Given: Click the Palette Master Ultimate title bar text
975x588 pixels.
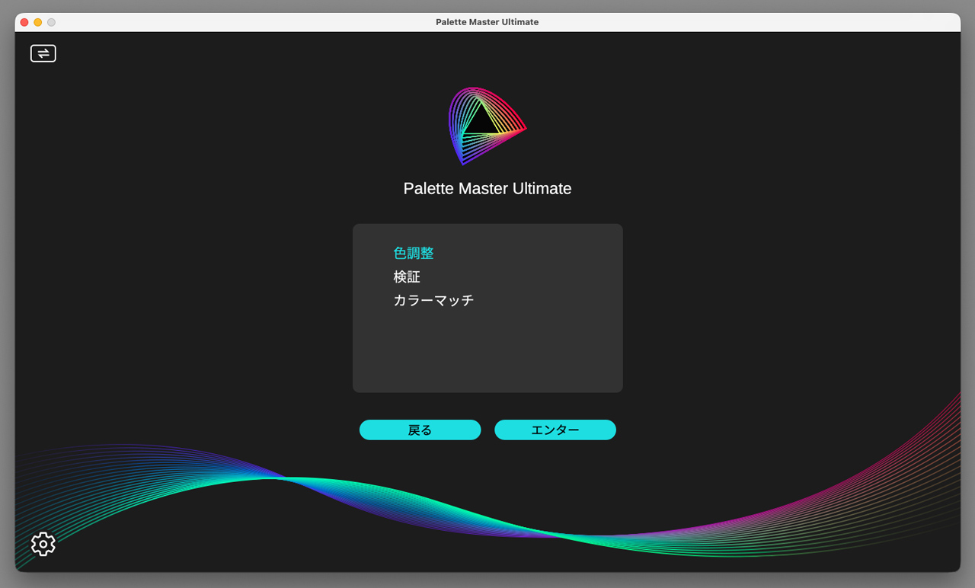Looking at the screenshot, I should [x=487, y=22].
